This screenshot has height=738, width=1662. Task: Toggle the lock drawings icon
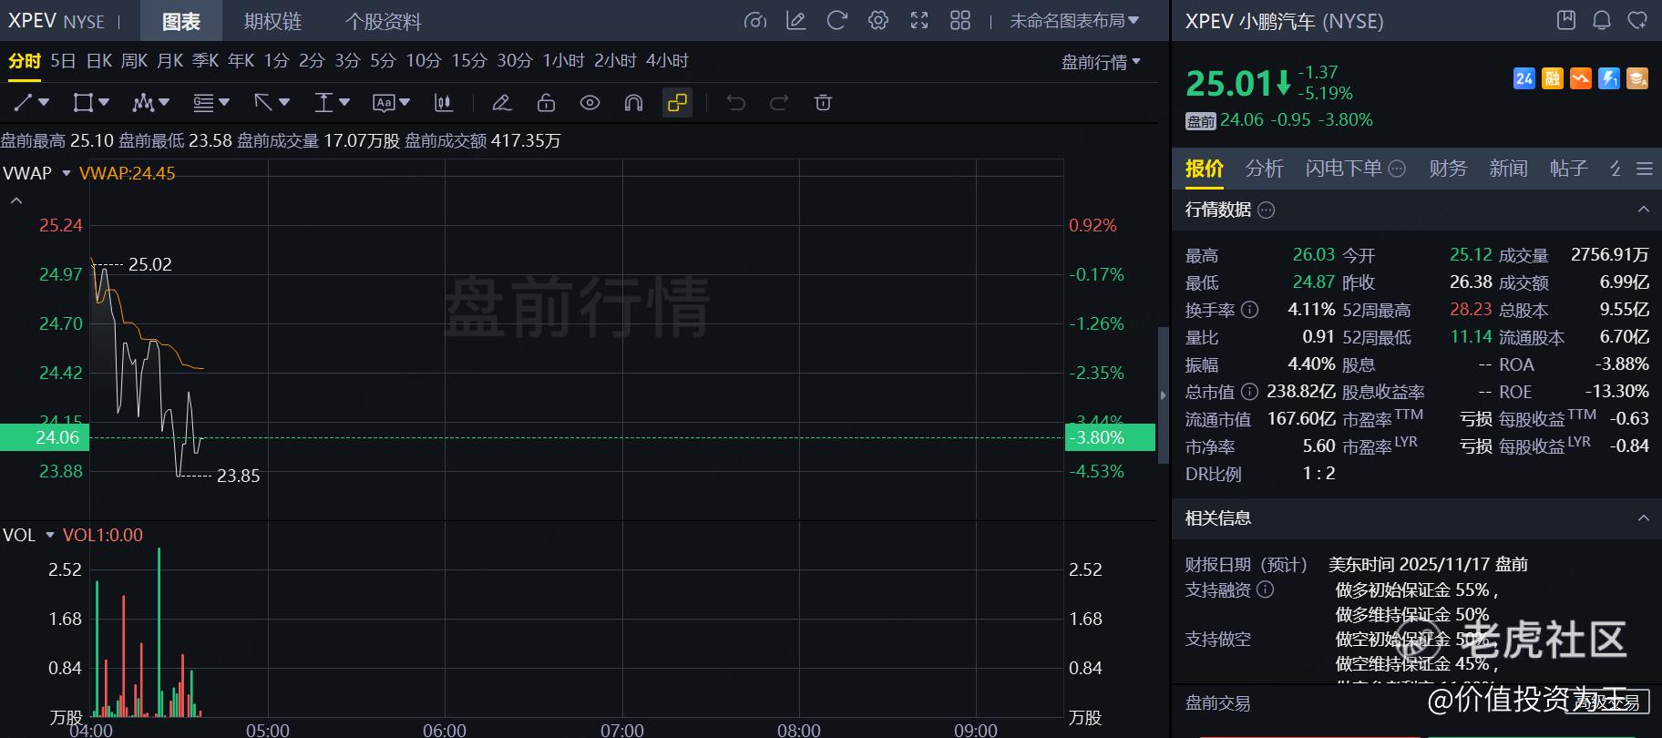[546, 103]
